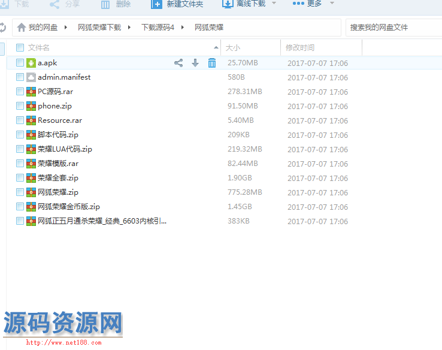Screen dimensions: 442x350
Task: Toggle the select-all checkbox in header
Action: coord(20,47)
